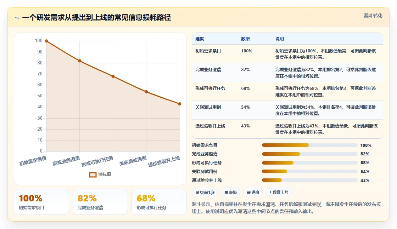Click the 100% value beside first progress bar
The image size is (397, 229).
point(366,145)
